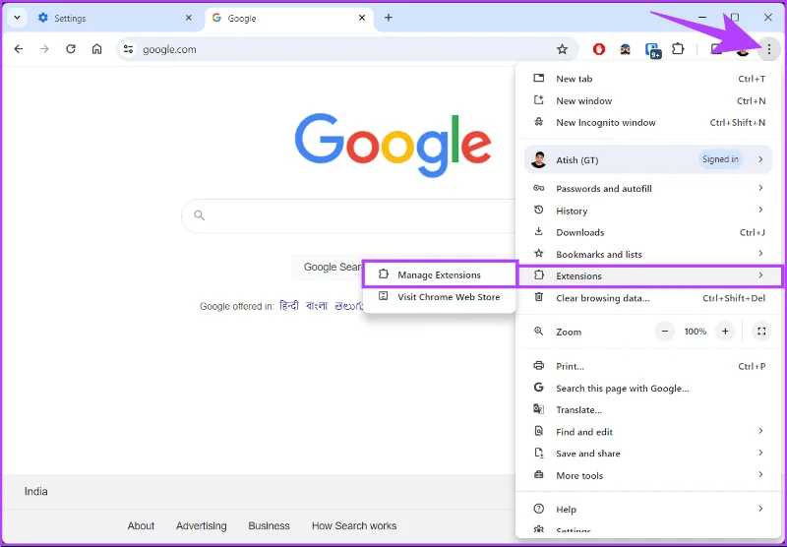Click the forward navigation arrow

[x=44, y=49]
